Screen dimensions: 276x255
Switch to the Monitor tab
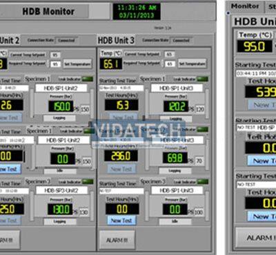click(245, 6)
